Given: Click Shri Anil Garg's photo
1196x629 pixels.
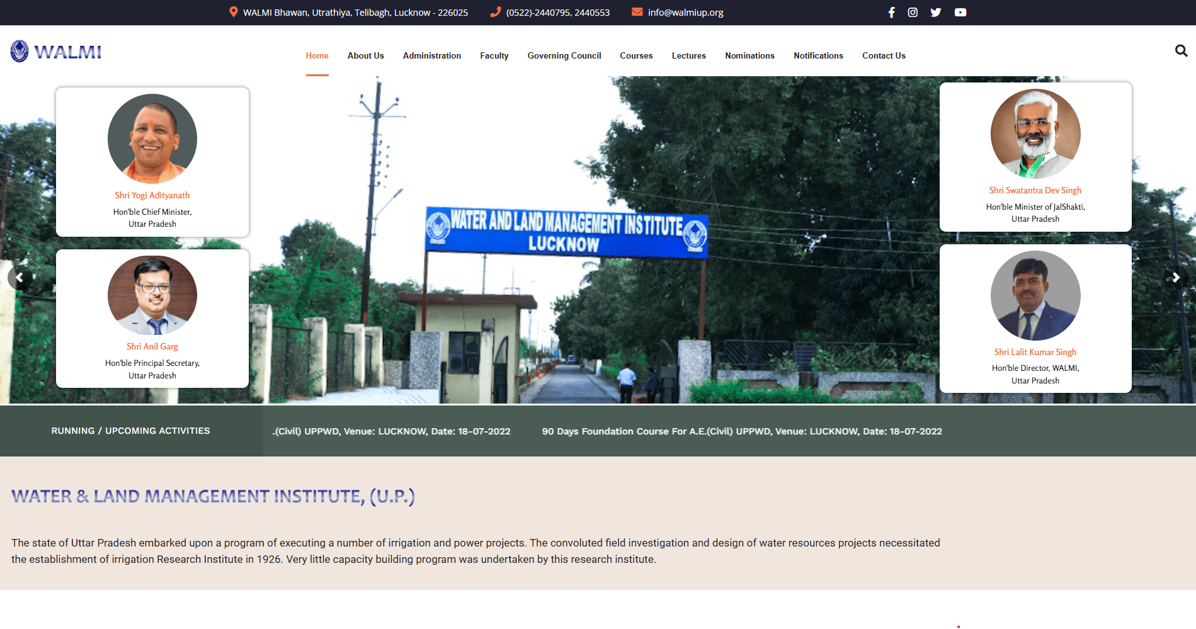Looking at the screenshot, I should [x=152, y=295].
